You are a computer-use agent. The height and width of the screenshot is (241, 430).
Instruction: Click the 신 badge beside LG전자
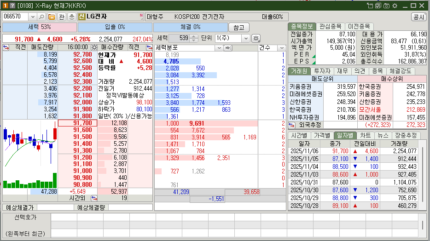81,17
